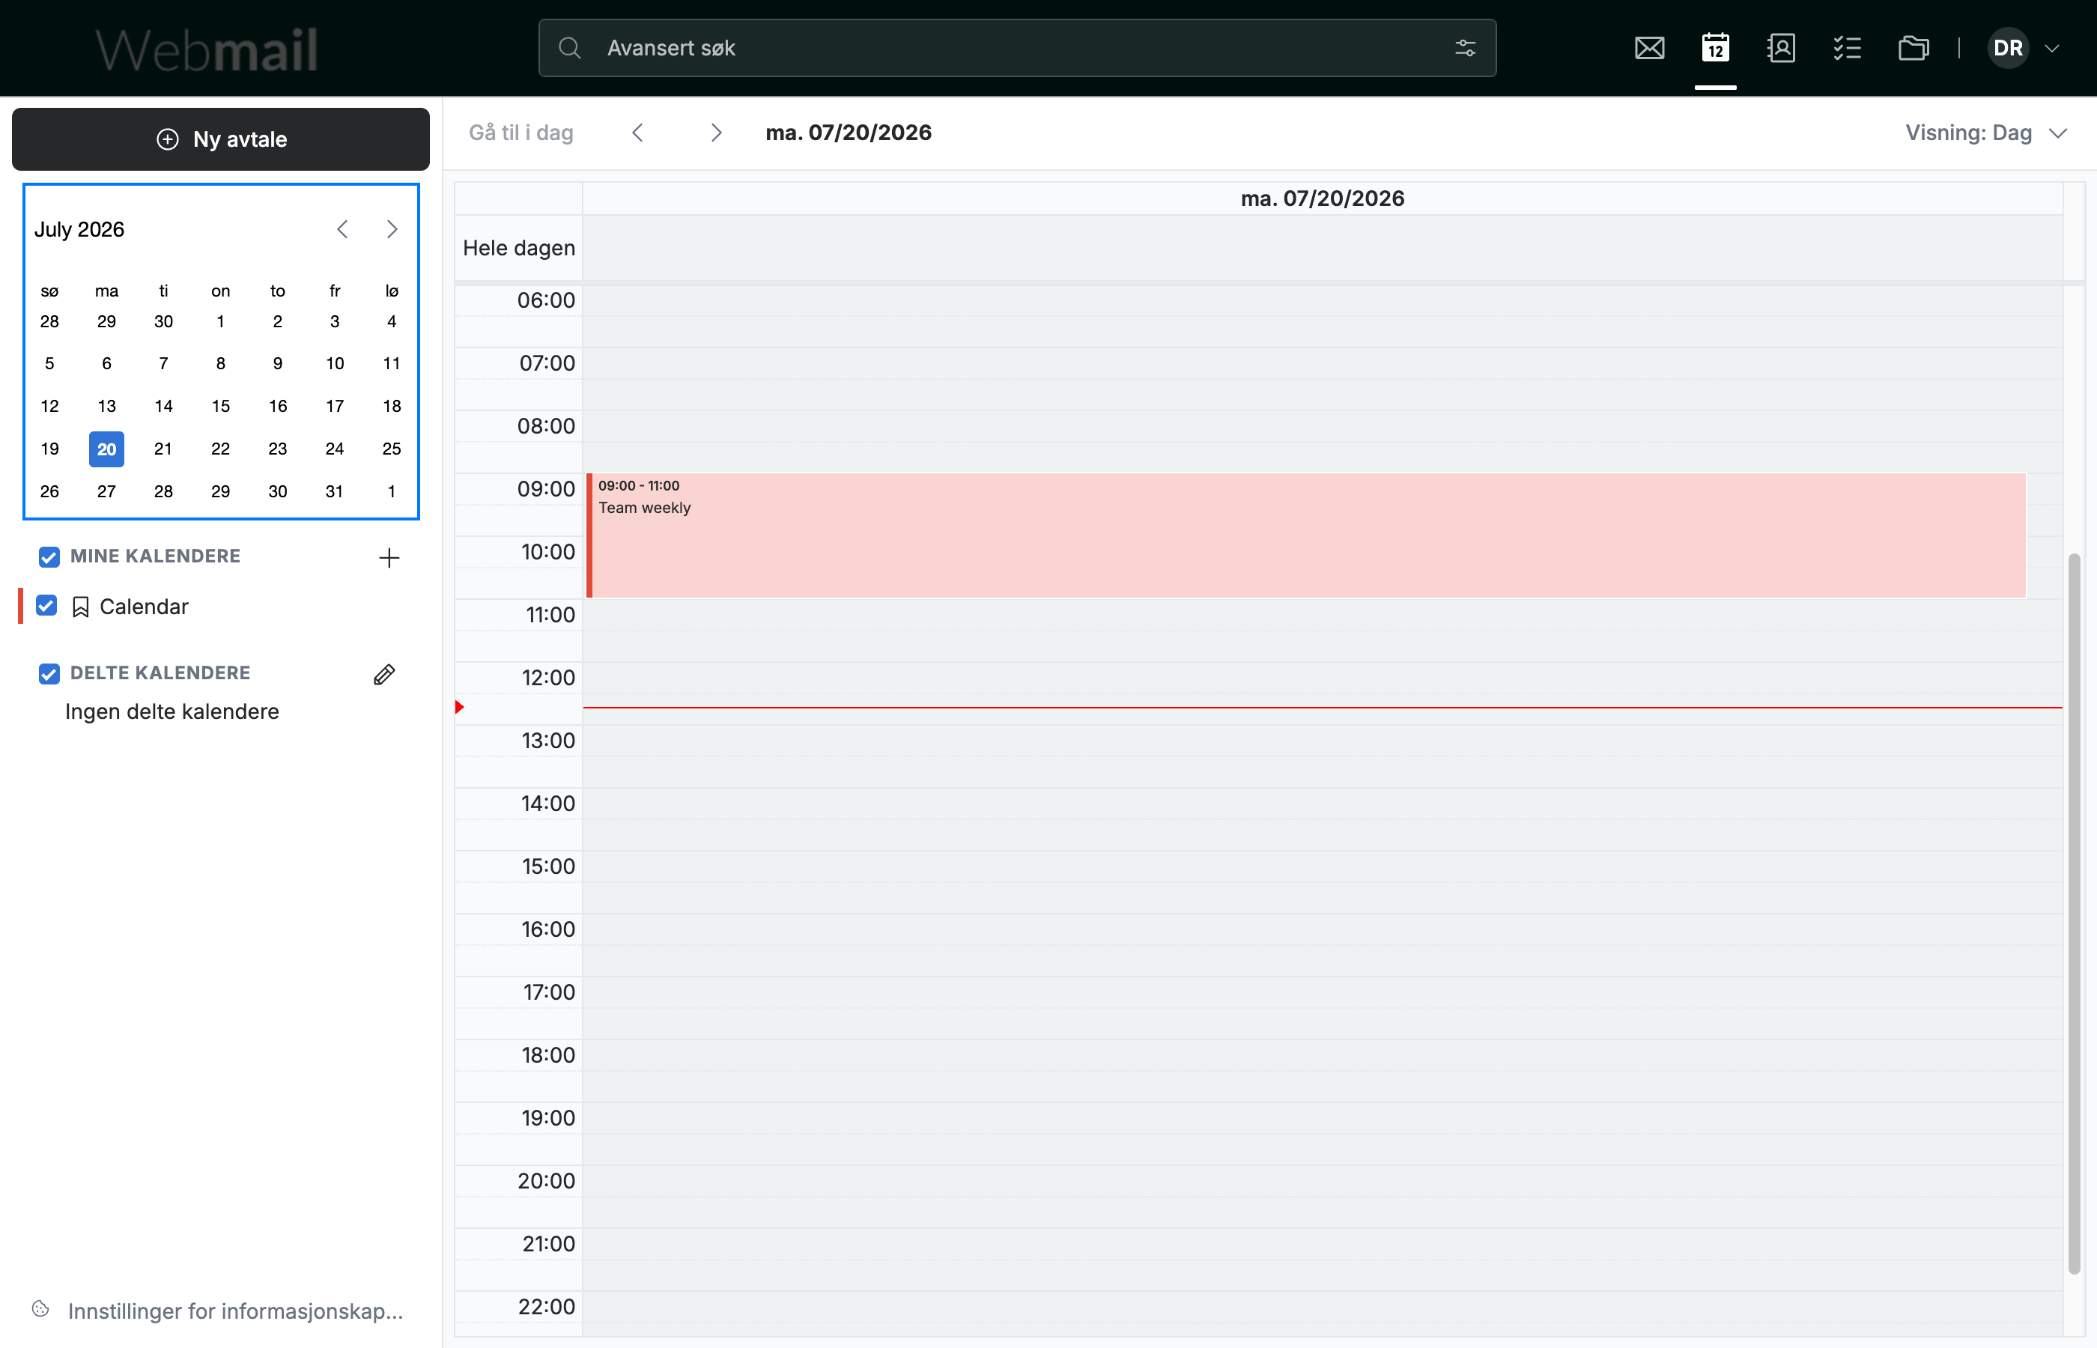Select July 21 in mini calendar
This screenshot has width=2097, height=1348.
pos(164,449)
